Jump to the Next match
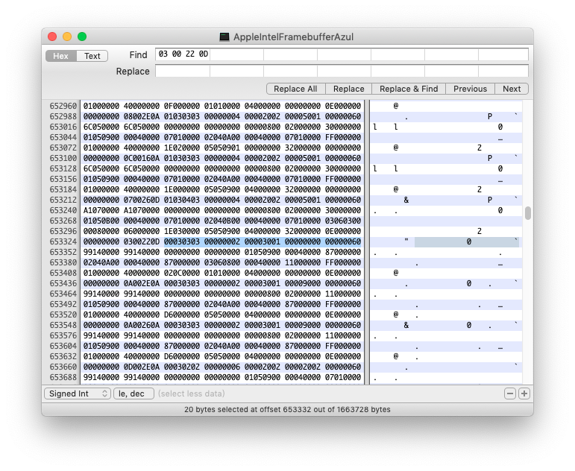Viewport: 575px width, 471px height. pyautogui.click(x=512, y=89)
